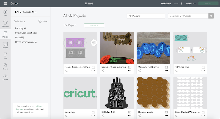Click the Upload cloud icon
This screenshot has width=220, height=119.
click(x=5, y=76)
